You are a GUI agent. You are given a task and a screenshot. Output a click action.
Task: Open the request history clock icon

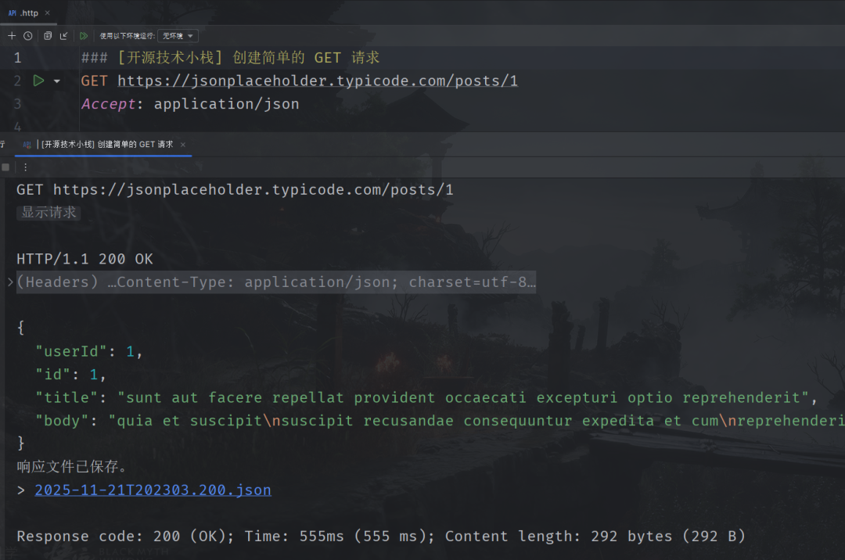pos(28,36)
